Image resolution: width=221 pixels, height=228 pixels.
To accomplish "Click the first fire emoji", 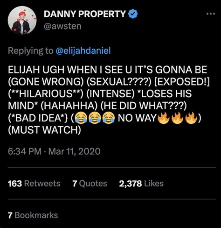I will [x=163, y=118].
